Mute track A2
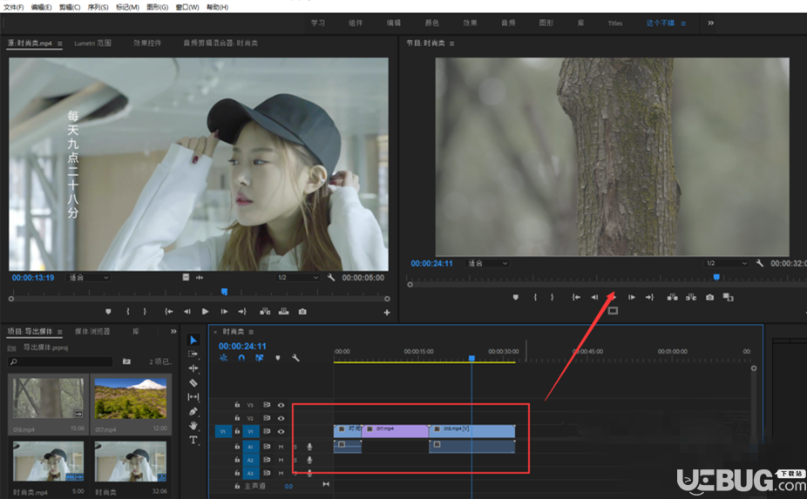This screenshot has height=499, width=807. [x=281, y=460]
